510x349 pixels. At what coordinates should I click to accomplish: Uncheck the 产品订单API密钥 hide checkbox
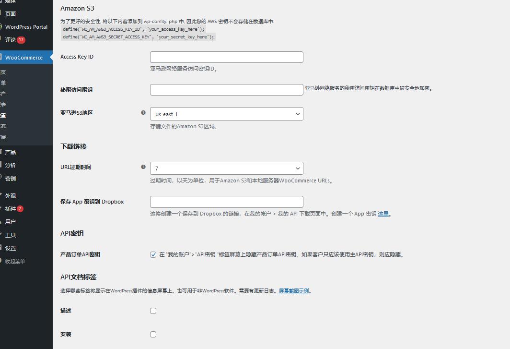153,254
